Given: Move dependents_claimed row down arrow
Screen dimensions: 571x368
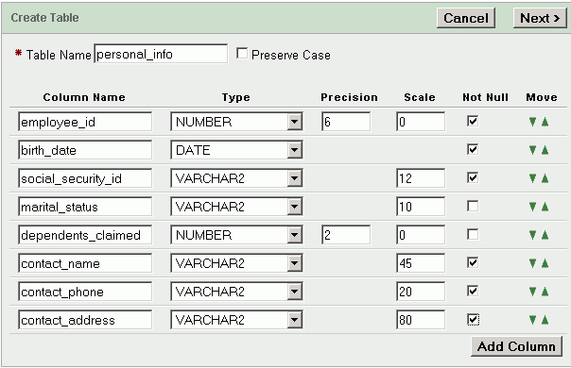Looking at the screenshot, I should coord(532,235).
